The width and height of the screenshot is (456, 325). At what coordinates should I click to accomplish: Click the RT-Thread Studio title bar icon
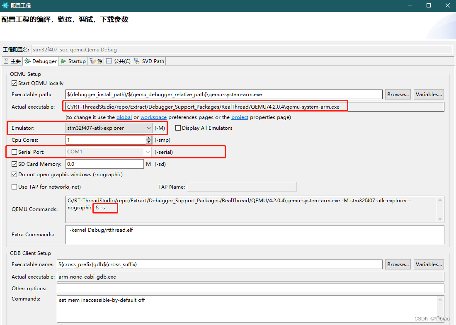coord(6,5)
